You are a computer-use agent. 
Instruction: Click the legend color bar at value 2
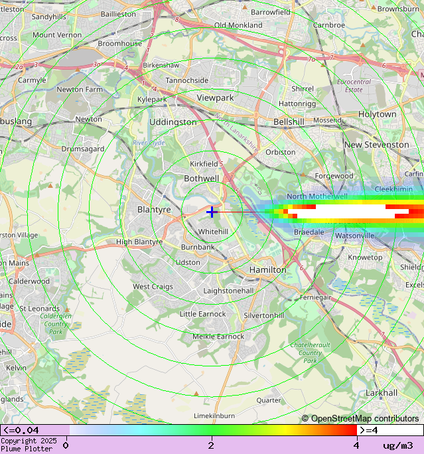(212, 430)
